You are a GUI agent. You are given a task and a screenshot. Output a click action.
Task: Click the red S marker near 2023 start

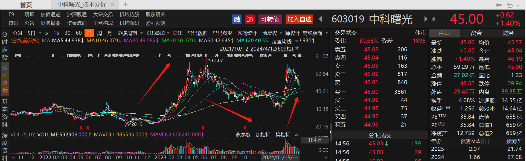203,128
